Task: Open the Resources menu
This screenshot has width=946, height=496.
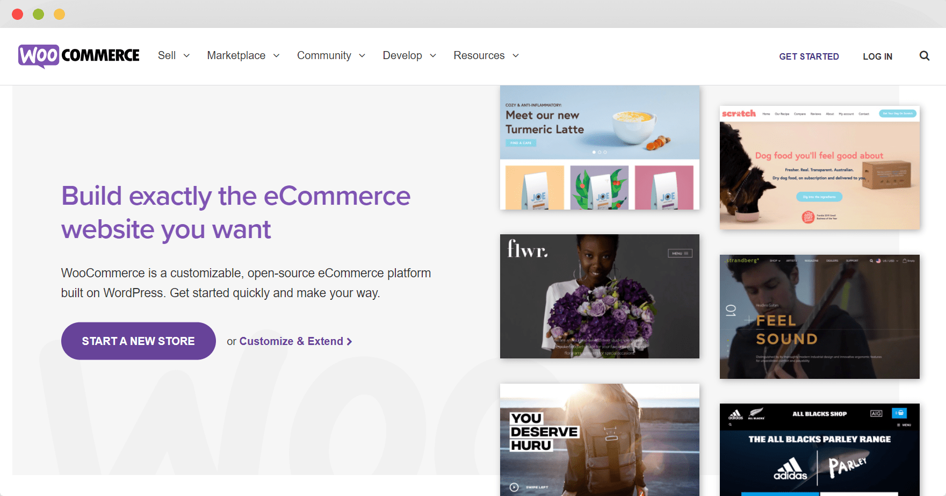Action: pos(479,55)
